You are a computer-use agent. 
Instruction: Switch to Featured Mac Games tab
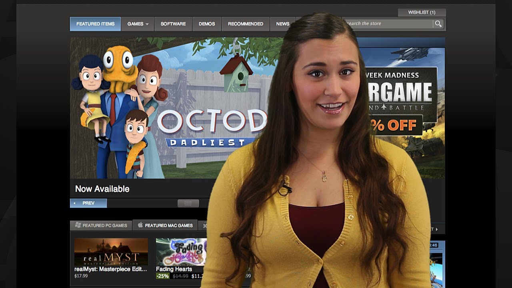(x=165, y=225)
